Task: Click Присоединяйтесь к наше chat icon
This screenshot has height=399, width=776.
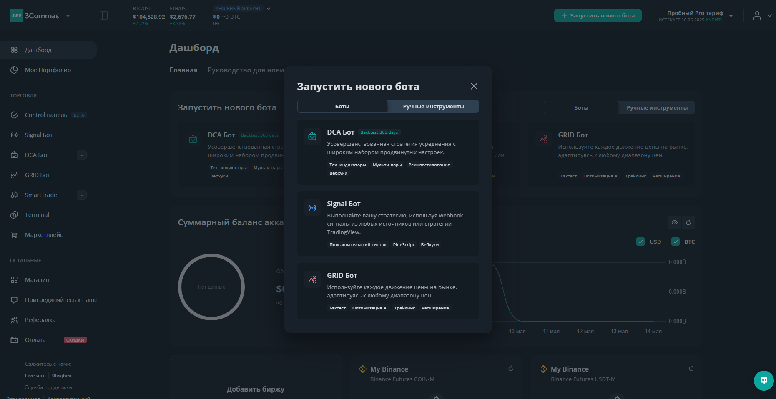Action: [14, 300]
